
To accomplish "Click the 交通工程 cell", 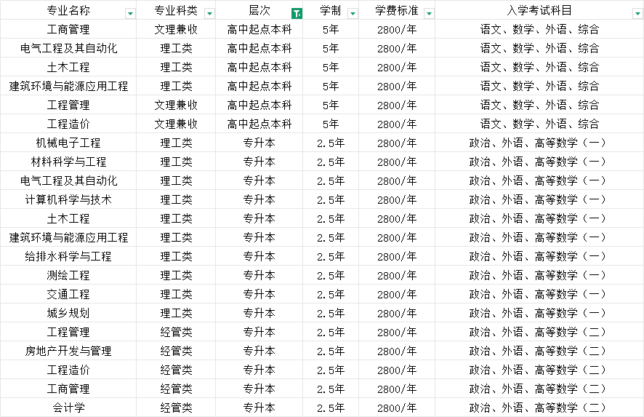I will (x=68, y=294).
